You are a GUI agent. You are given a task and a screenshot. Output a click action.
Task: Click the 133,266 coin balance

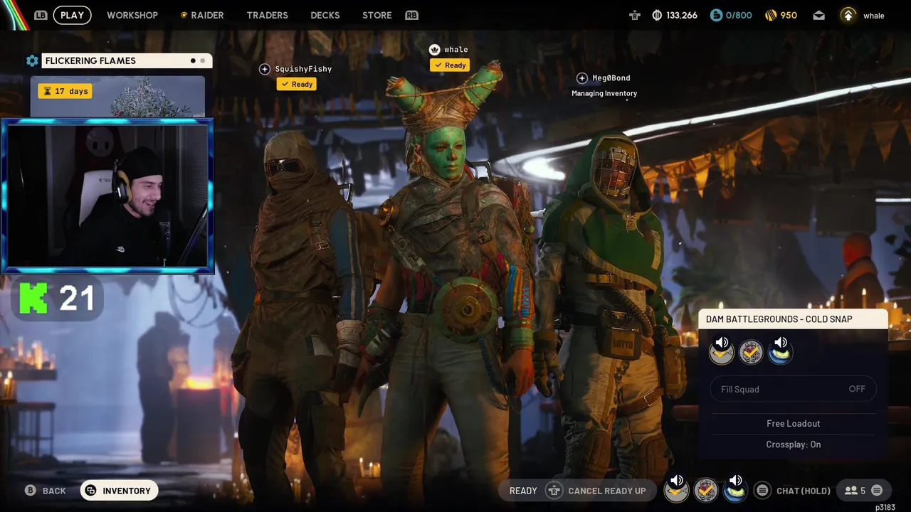682,15
